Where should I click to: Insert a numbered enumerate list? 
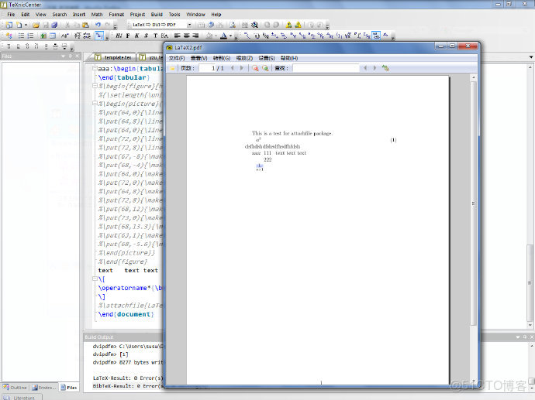tap(31, 36)
